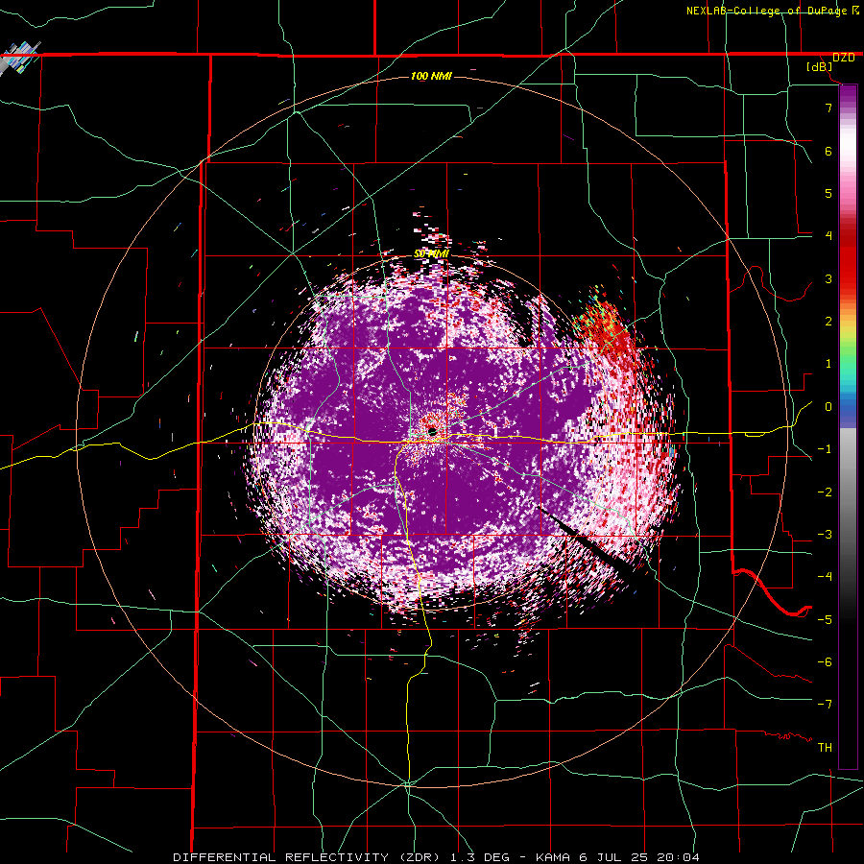
Task: Click the -4 value on color scale
Action: tap(825, 576)
